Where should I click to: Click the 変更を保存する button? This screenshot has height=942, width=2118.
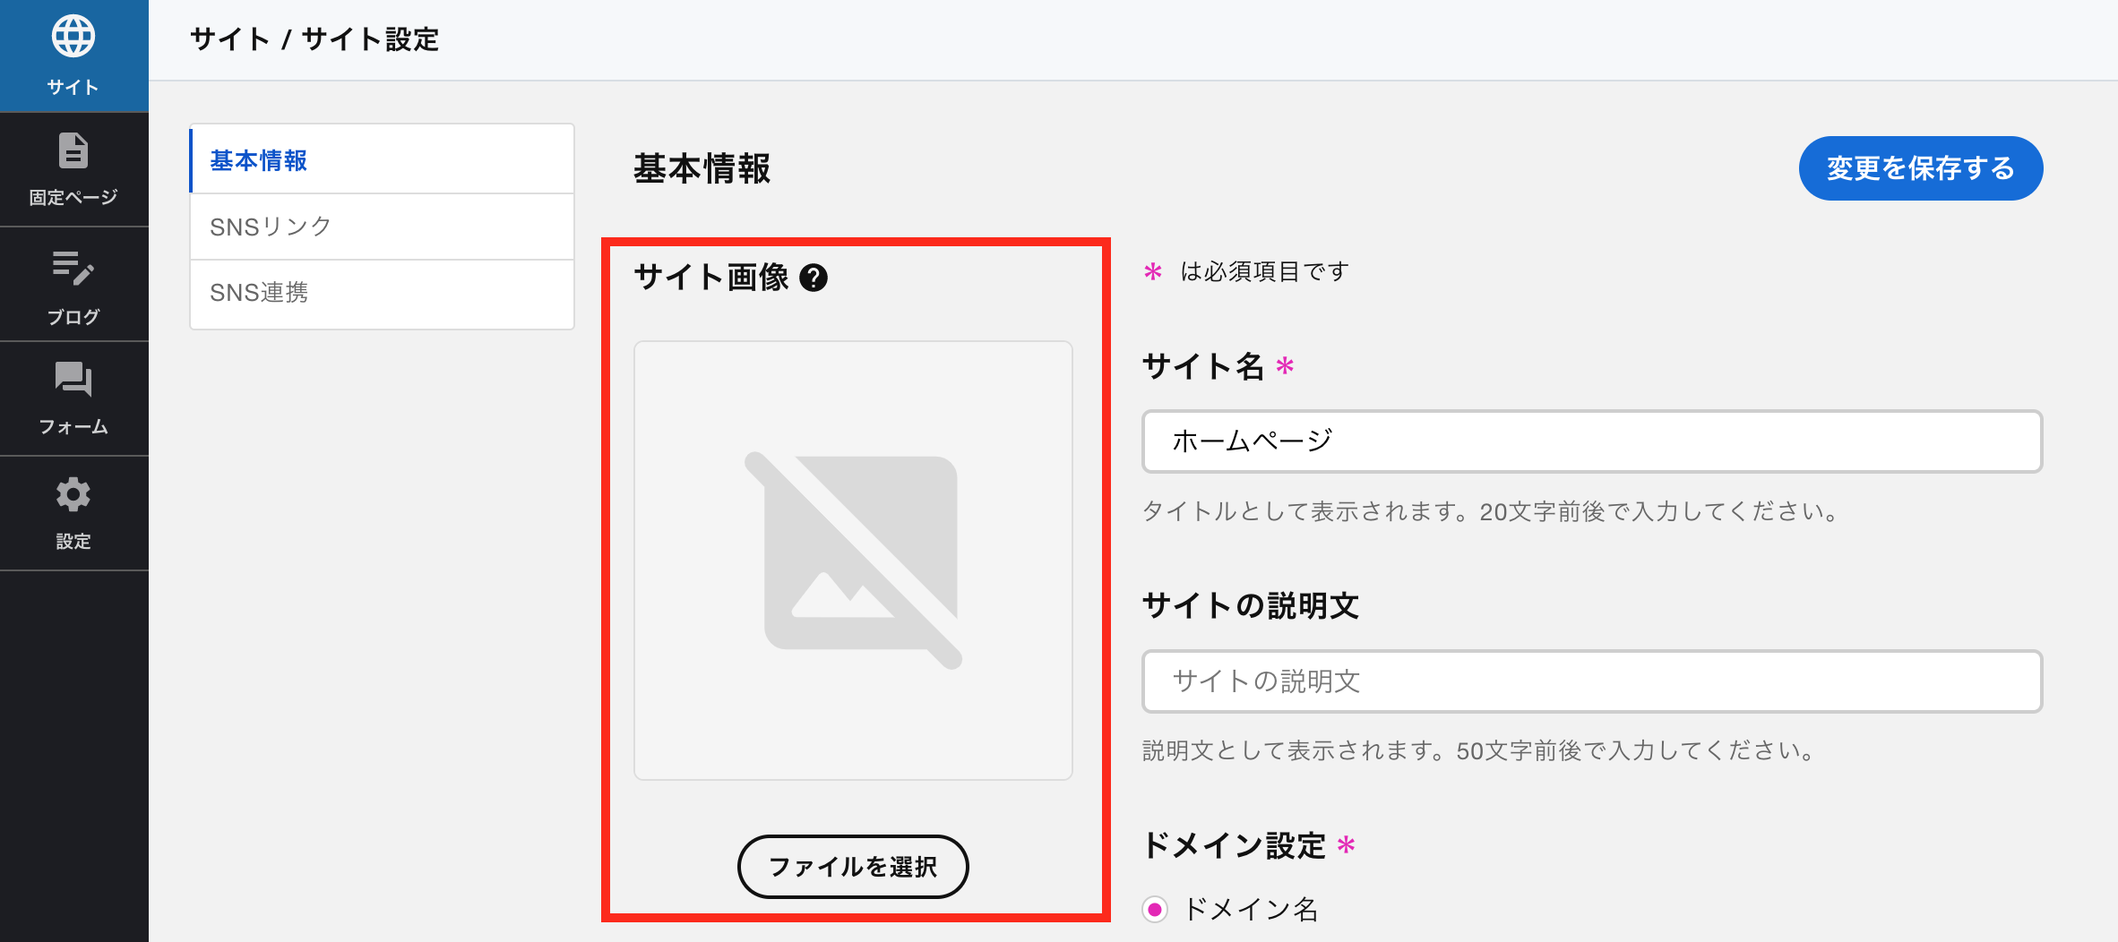(1921, 168)
